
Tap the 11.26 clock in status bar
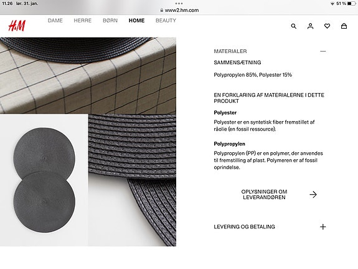click(7, 4)
